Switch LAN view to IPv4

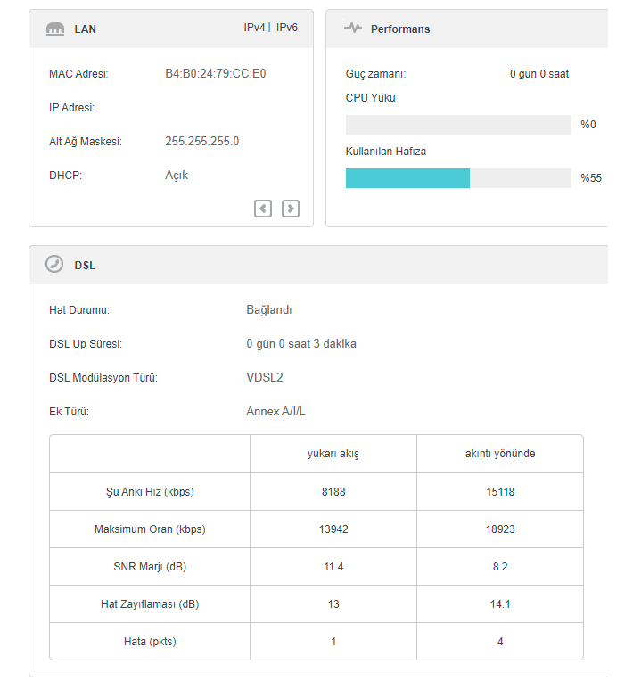pos(254,28)
